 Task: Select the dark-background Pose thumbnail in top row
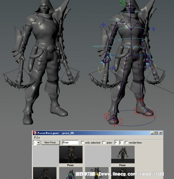coord(71,154)
